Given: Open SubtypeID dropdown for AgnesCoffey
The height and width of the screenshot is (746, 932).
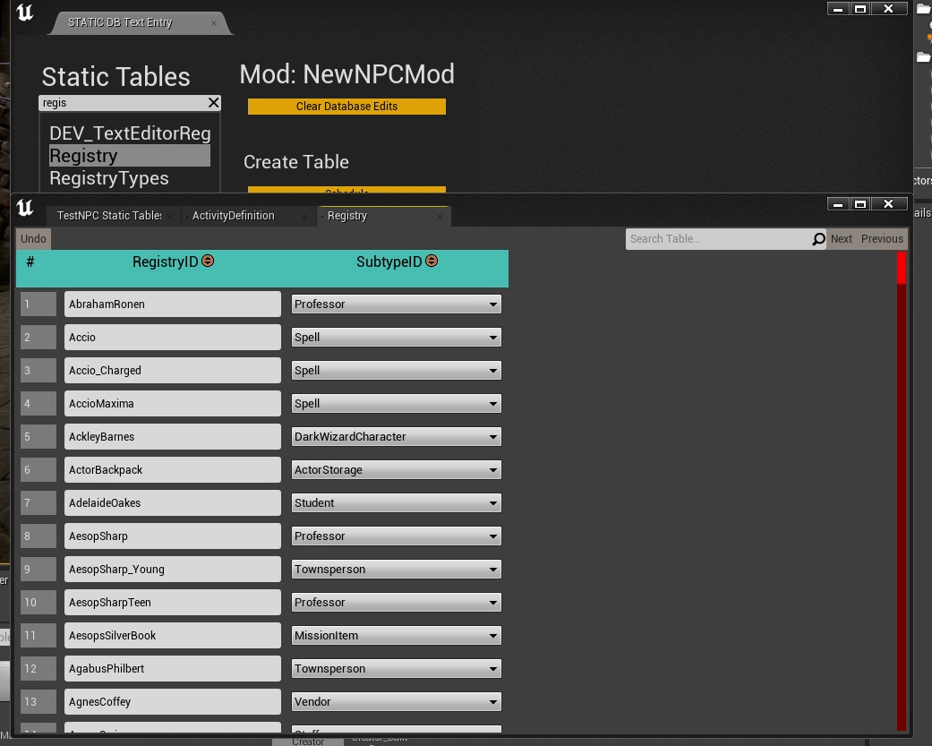Looking at the screenshot, I should pos(396,702).
